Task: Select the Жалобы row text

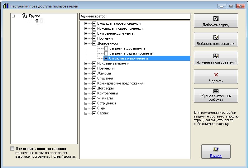Action: tap(104, 73)
